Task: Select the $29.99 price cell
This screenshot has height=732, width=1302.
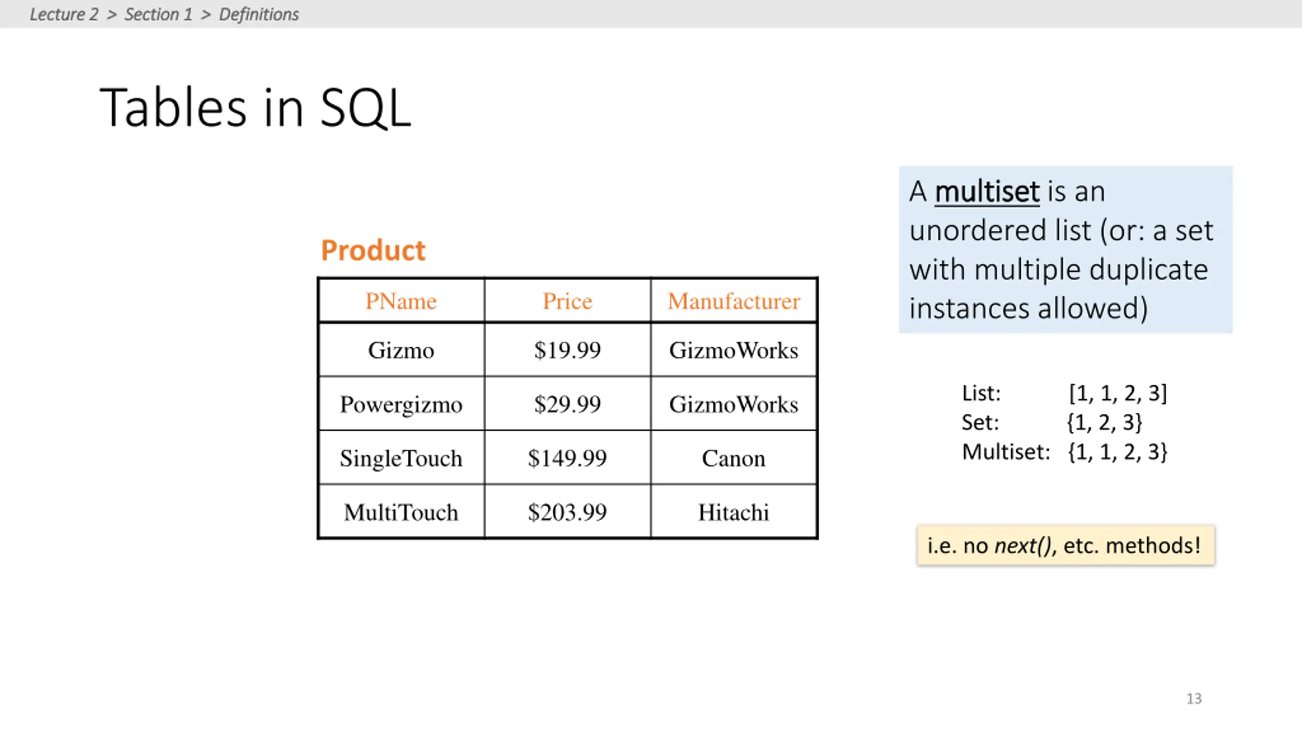Action: pyautogui.click(x=568, y=404)
